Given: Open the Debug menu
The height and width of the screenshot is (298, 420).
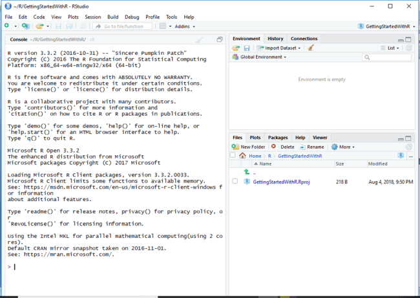Looking at the screenshot, I should click(132, 17).
